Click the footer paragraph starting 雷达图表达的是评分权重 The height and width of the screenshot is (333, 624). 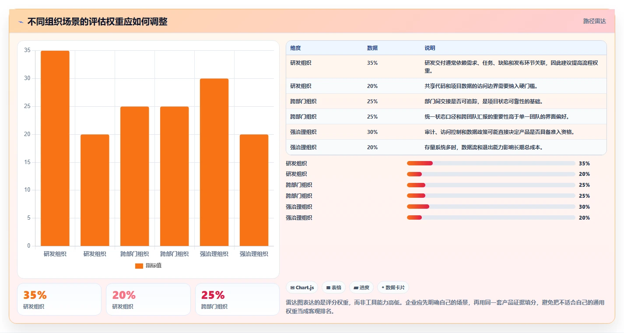[x=445, y=307]
